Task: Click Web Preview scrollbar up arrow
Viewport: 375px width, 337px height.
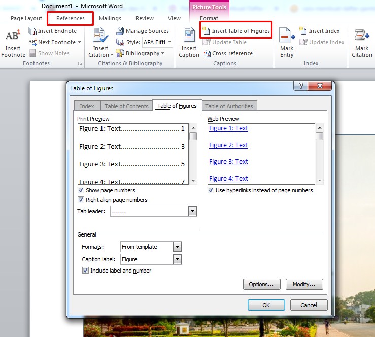Action: click(x=320, y=128)
